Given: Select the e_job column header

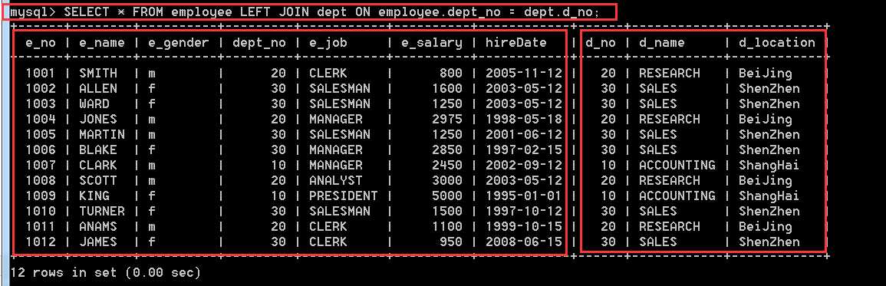Looking at the screenshot, I should (x=328, y=43).
